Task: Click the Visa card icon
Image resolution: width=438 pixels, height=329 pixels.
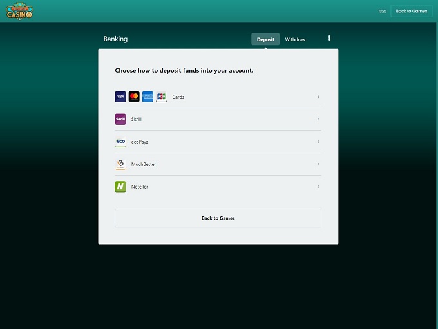Action: 120,97
